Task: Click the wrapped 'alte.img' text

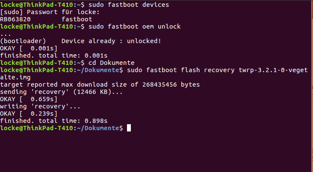Action: click(15, 77)
